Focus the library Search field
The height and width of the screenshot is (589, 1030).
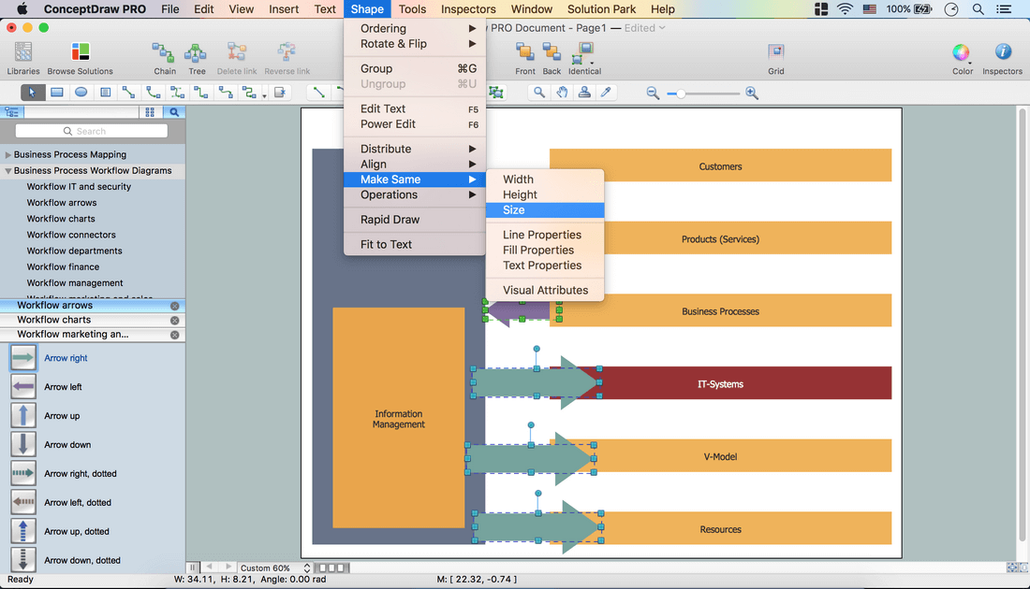[92, 131]
